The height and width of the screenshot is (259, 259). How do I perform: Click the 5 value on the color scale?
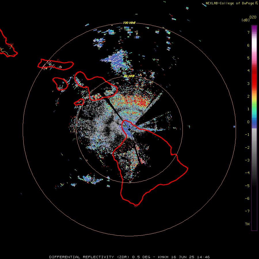pyautogui.click(x=248, y=58)
